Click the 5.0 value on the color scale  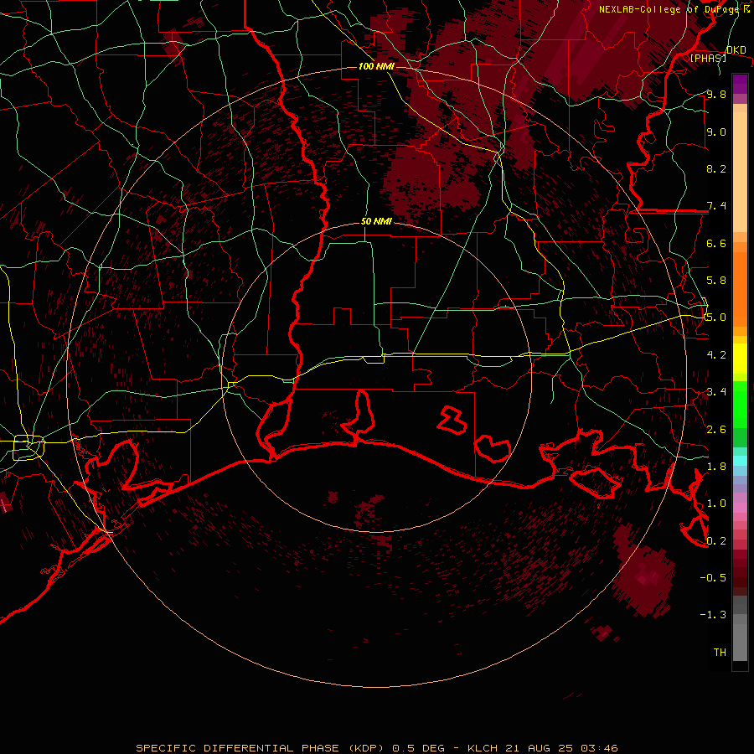tap(716, 318)
